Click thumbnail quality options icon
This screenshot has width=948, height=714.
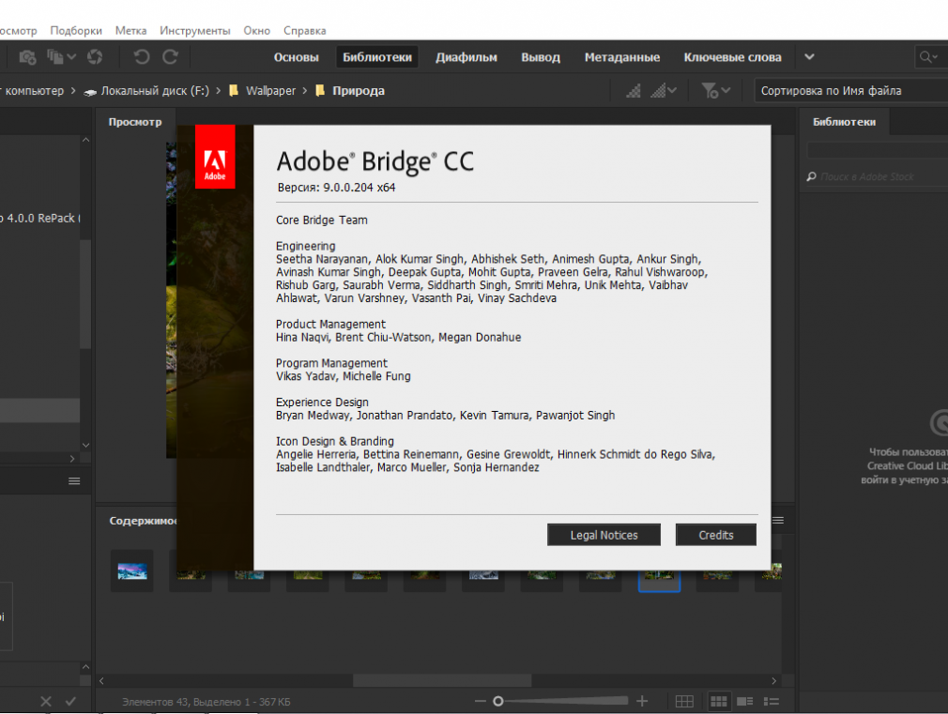(658, 91)
